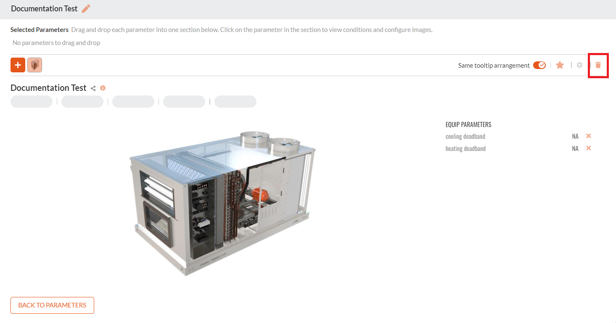Select the cooling deadband parameter label
The width and height of the screenshot is (616, 323).
[465, 136]
